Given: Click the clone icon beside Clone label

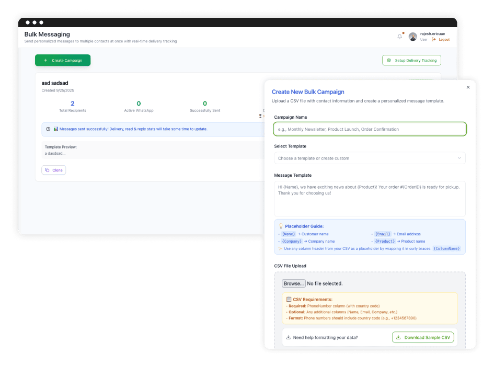Looking at the screenshot, I should [x=47, y=170].
